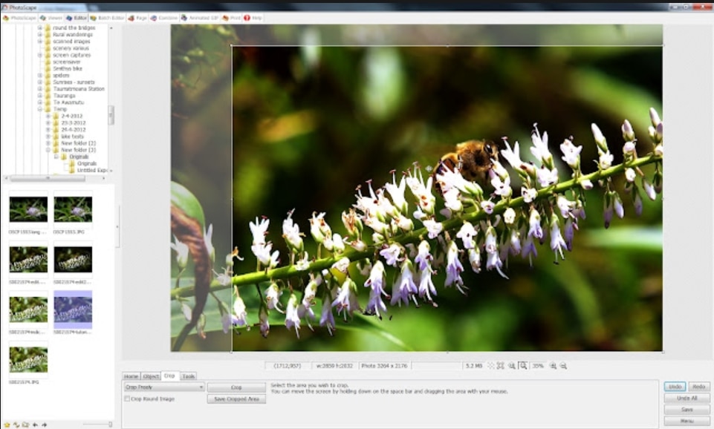The width and height of the screenshot is (714, 429).
Task: Switch to the Tools tab
Action: click(189, 376)
